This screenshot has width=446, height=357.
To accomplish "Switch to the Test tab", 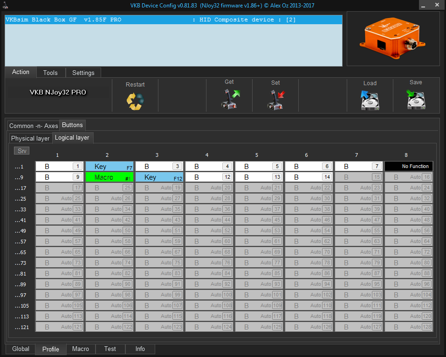I will pyautogui.click(x=110, y=349).
